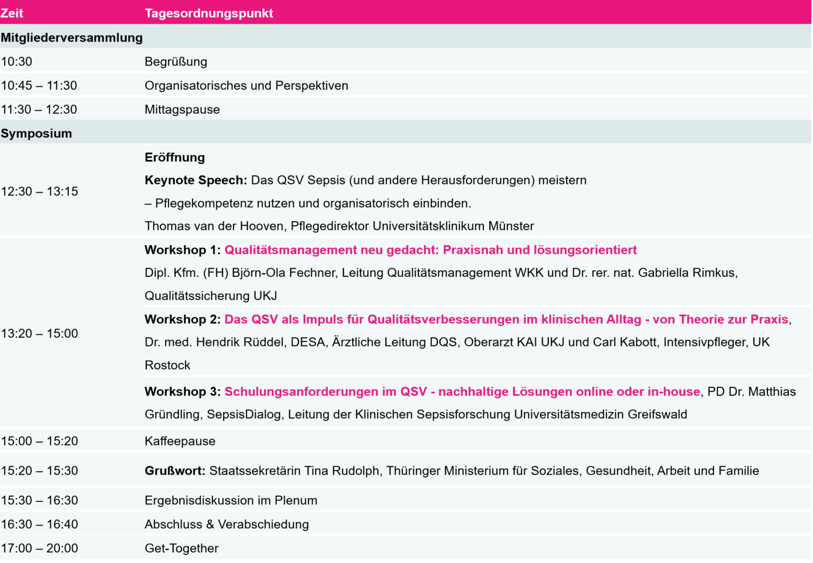
Task: Select the Thomas van der Hooven speaker line
Action: (339, 226)
